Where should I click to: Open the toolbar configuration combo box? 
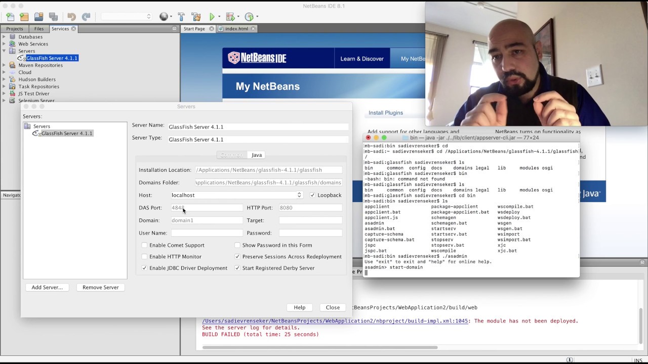coord(126,17)
